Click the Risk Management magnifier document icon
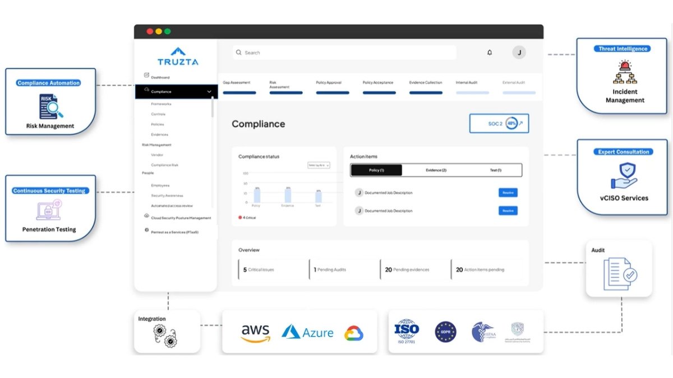Viewport: 673px width, 378px height. pyautogui.click(x=50, y=106)
